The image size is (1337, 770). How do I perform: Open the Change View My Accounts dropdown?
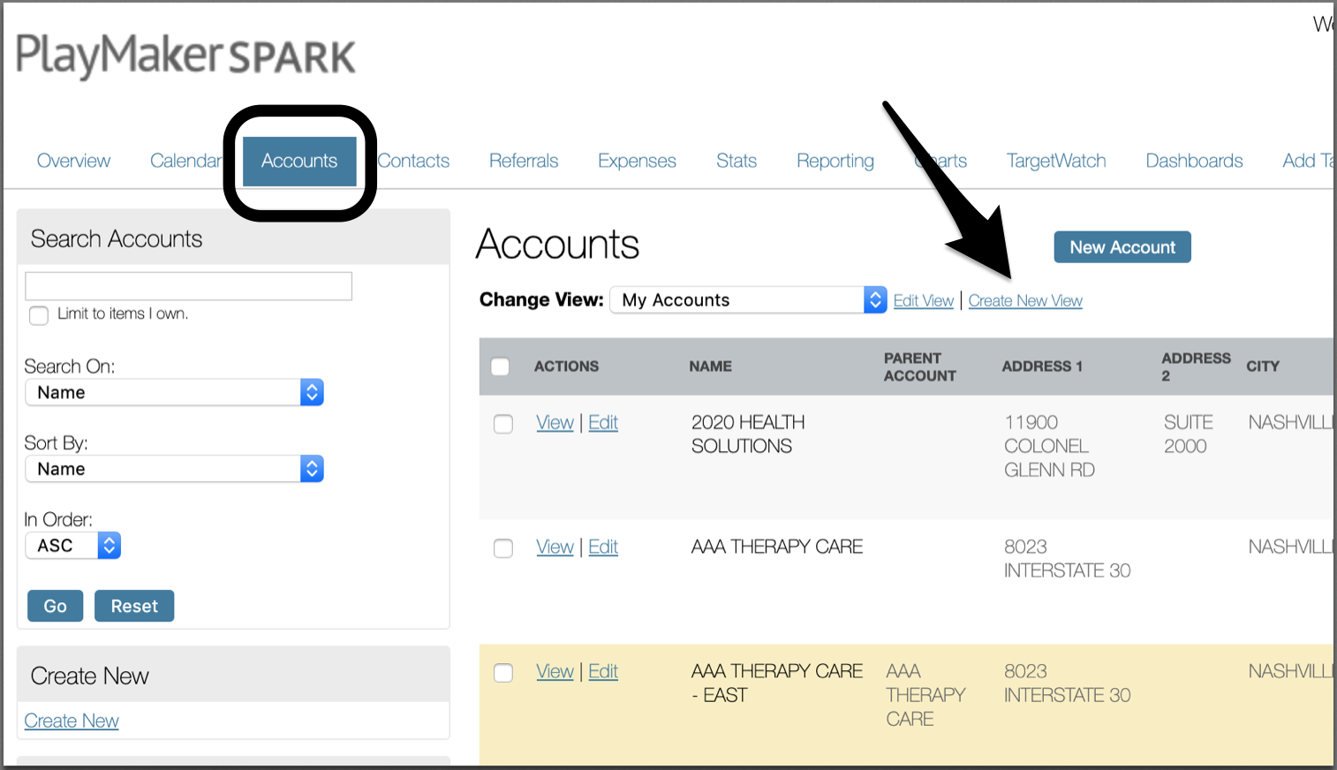click(x=748, y=300)
